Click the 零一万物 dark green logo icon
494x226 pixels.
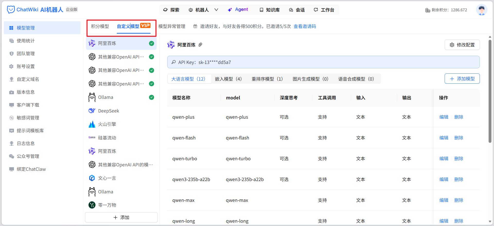point(92,205)
